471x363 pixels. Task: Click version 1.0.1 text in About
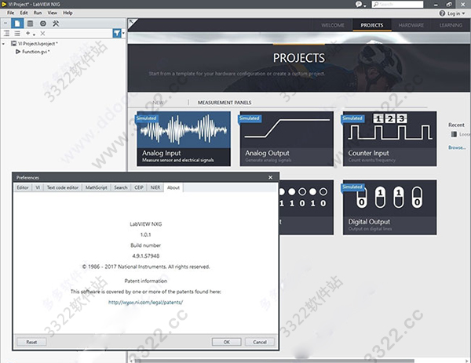146,234
